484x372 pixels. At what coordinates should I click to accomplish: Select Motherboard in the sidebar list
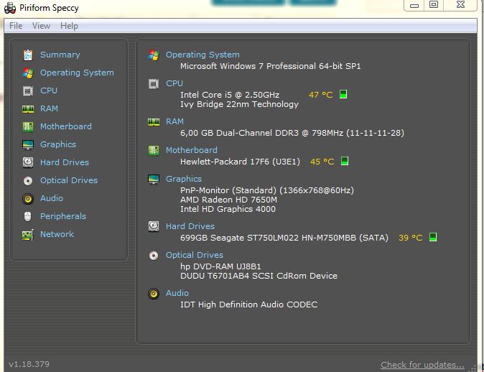66,126
